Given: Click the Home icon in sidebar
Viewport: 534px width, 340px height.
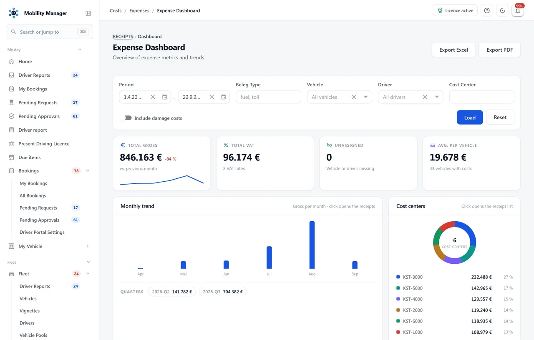Looking at the screenshot, I should (x=11, y=61).
